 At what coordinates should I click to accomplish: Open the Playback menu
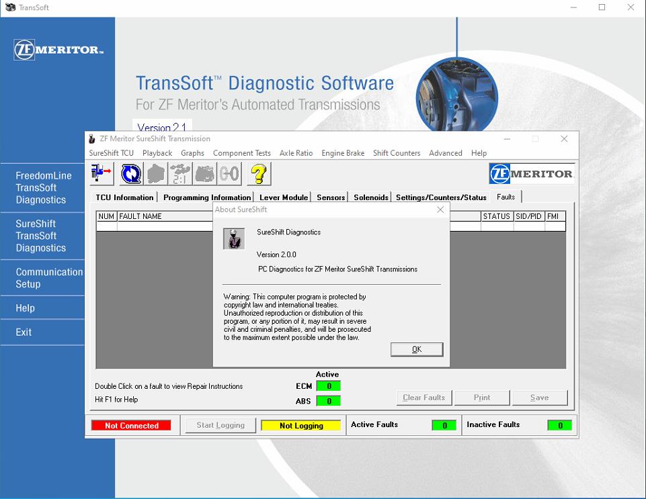pyautogui.click(x=157, y=153)
